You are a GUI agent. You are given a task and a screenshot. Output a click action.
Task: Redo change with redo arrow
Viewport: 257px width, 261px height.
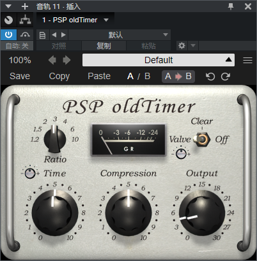(x=226, y=77)
